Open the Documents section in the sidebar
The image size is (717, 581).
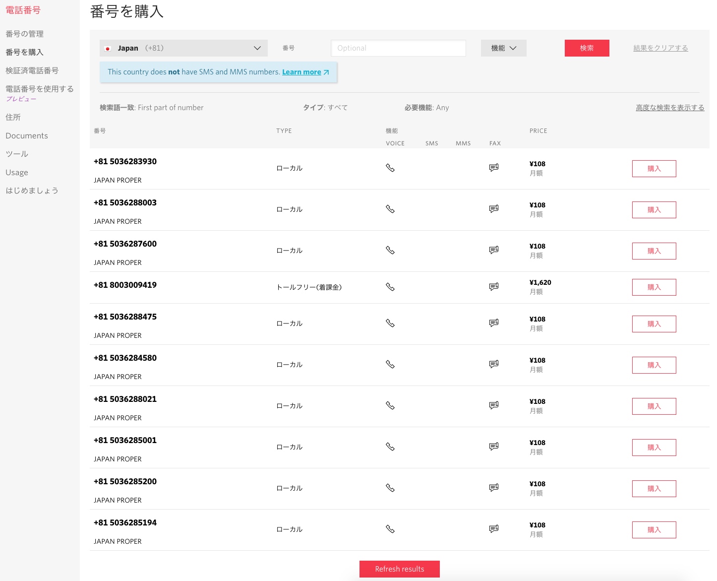pos(26,135)
